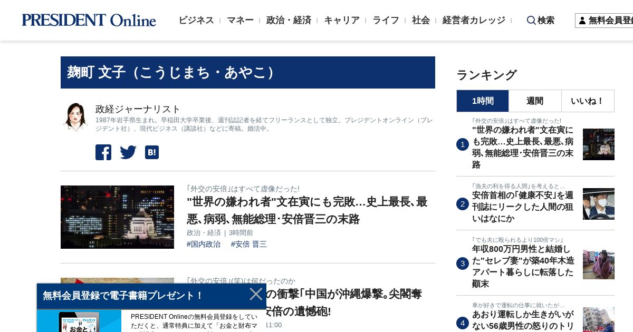633x332 pixels.
Task: Open ranking 1 article about 文在寅
Action: [x=523, y=147]
